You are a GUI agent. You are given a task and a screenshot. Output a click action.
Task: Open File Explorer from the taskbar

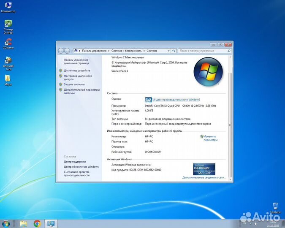[x=24, y=224]
